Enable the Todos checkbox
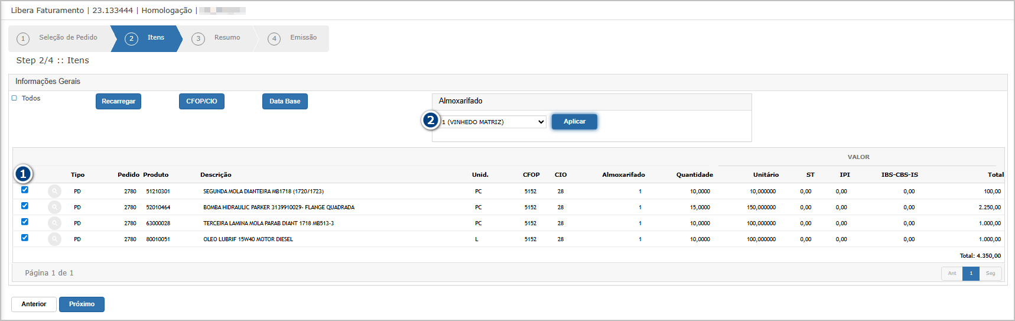Image resolution: width=1015 pixels, height=321 pixels. click(14, 98)
